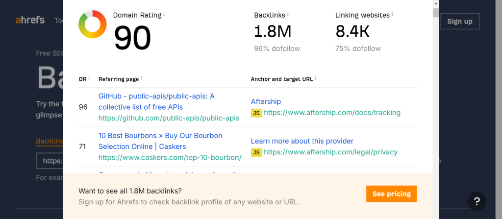The width and height of the screenshot is (502, 219).
Task: Open the caskers.com/top-10-bourbon URL
Action: coord(170,158)
